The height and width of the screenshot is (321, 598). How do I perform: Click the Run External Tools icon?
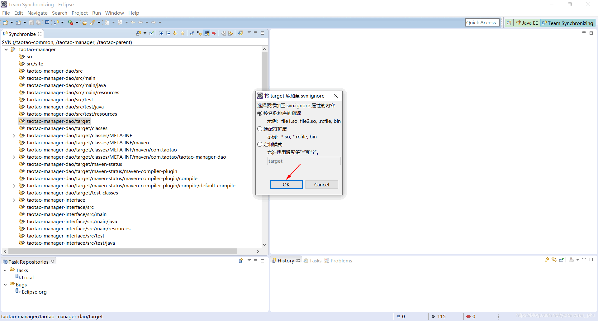click(71, 22)
